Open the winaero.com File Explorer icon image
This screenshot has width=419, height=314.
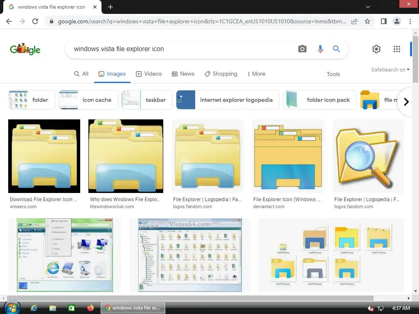[x=44, y=156]
